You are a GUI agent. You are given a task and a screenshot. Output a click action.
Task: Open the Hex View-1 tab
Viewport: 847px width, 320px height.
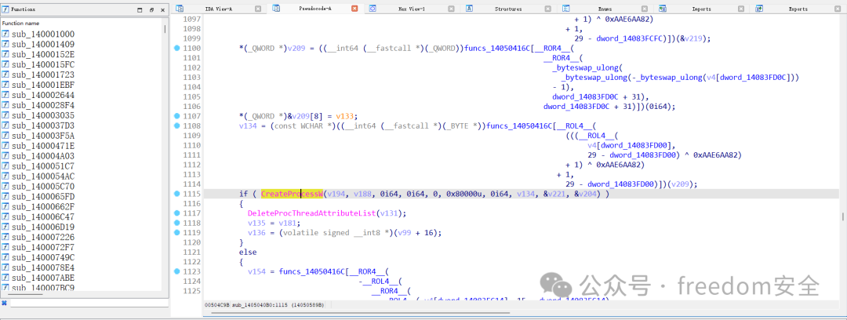coord(412,9)
